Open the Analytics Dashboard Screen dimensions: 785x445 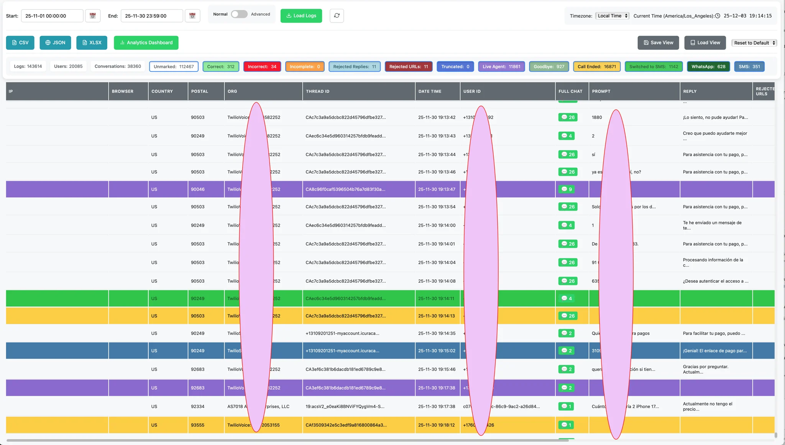pyautogui.click(x=146, y=43)
